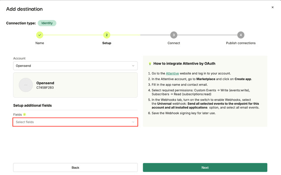Screen dimensions: 281x175
Task: Jump to step 3 Connect circle
Action: (174, 35)
